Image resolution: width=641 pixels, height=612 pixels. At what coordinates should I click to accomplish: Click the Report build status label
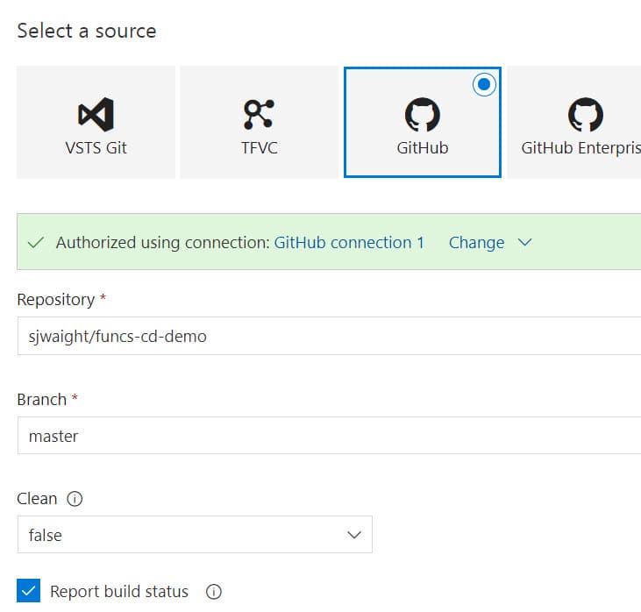click(119, 592)
